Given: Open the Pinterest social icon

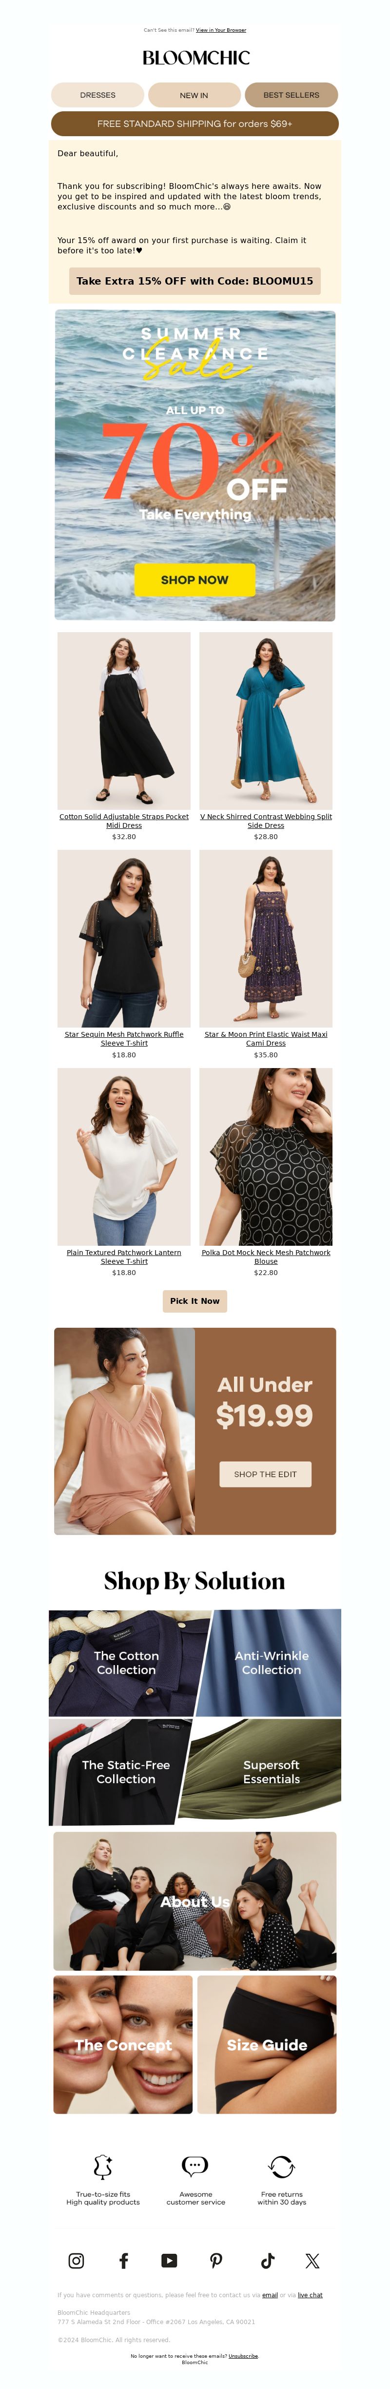Looking at the screenshot, I should (216, 2260).
